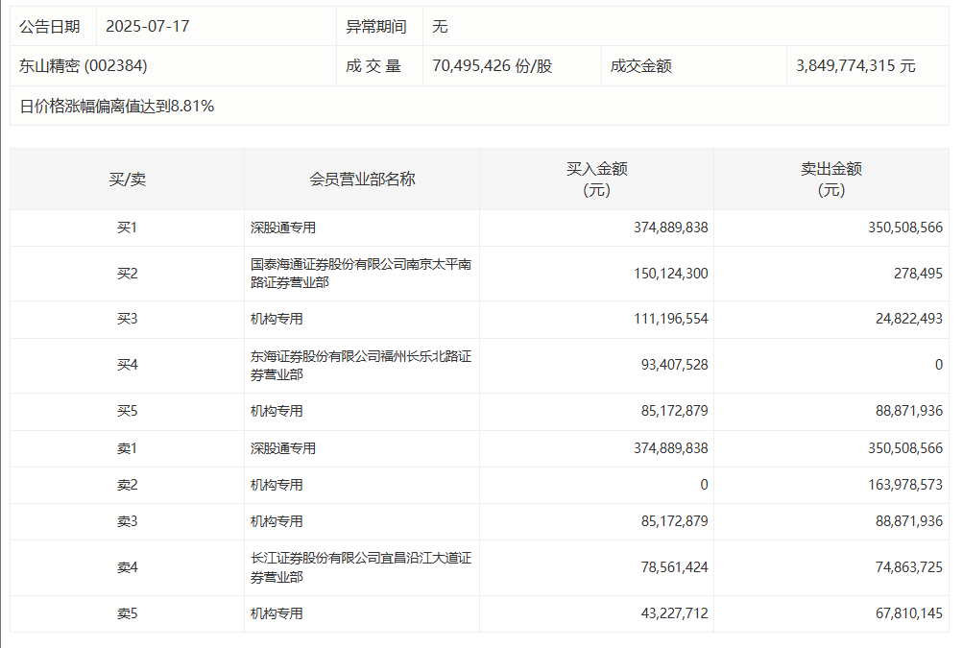Image resolution: width=963 pixels, height=648 pixels.
Task: Click 深股通专用 in the 卖1 row
Action: click(283, 448)
